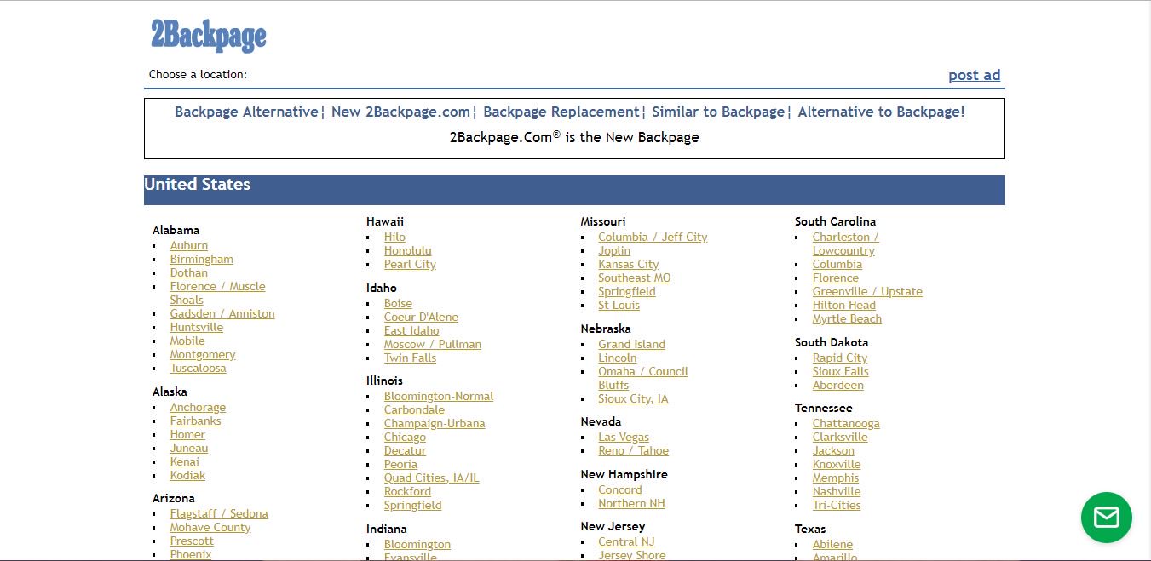Go to Florence / Muscle Shoals
Image resolution: width=1151 pixels, height=561 pixels.
tap(217, 293)
